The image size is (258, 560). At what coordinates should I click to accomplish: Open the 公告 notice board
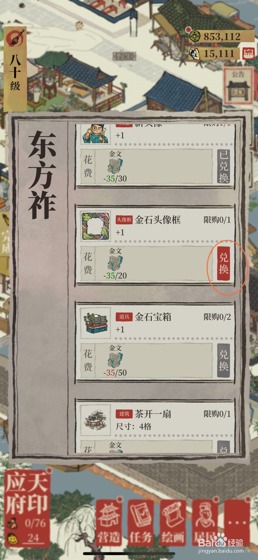(x=238, y=86)
